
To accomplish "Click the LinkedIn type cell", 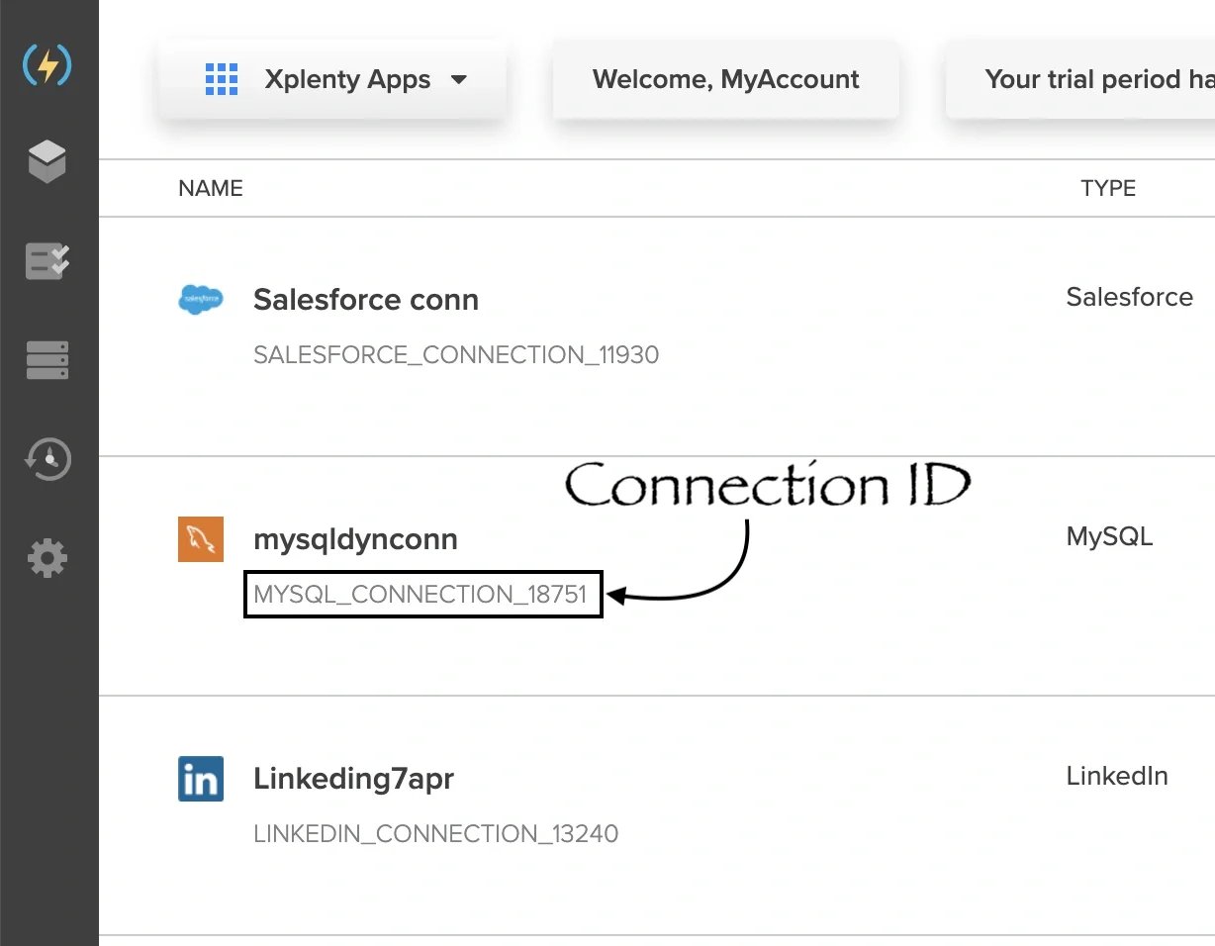I will click(x=1117, y=776).
